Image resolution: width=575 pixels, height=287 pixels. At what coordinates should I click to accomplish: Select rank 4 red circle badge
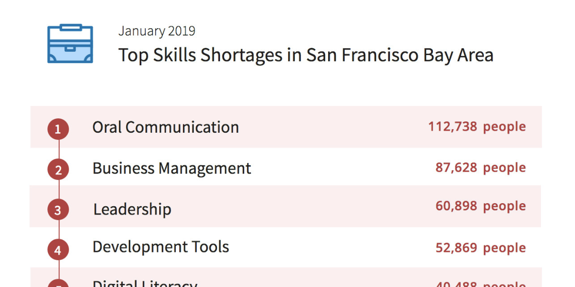pos(58,250)
